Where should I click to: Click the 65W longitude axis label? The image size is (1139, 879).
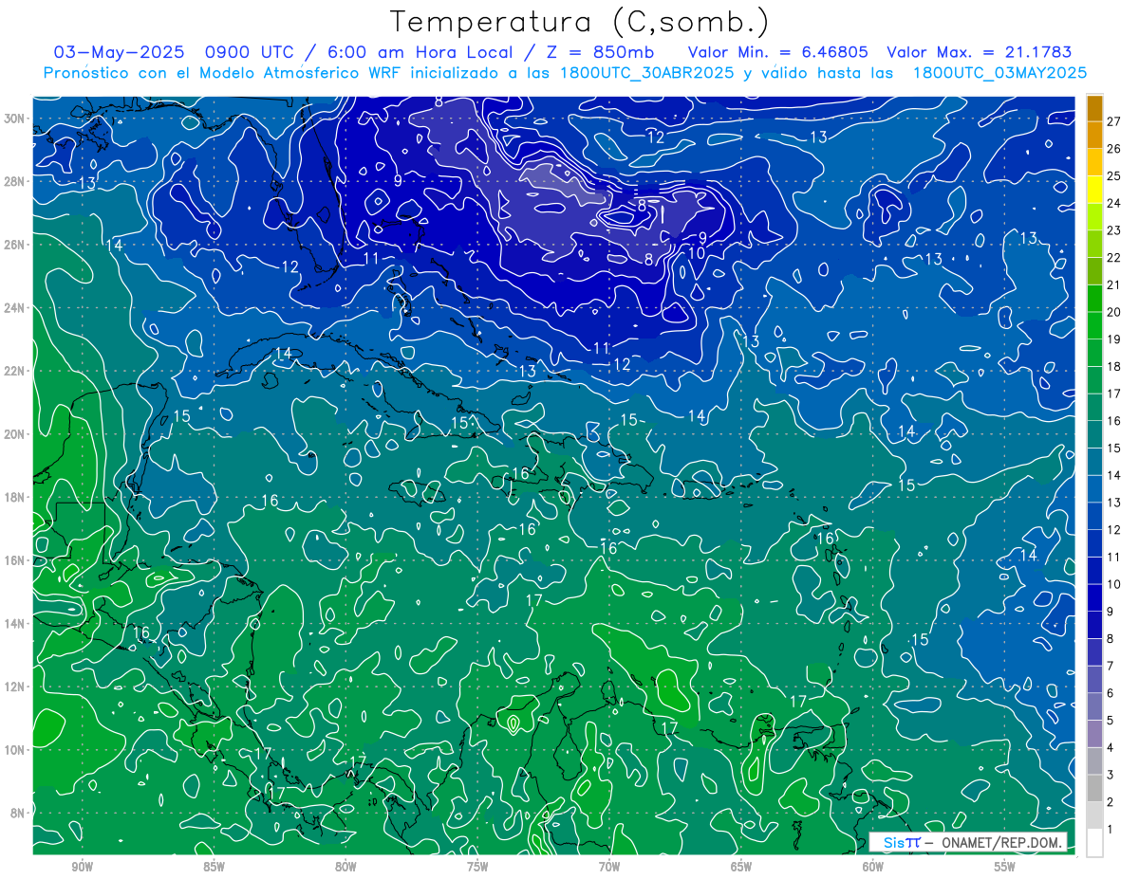click(741, 867)
